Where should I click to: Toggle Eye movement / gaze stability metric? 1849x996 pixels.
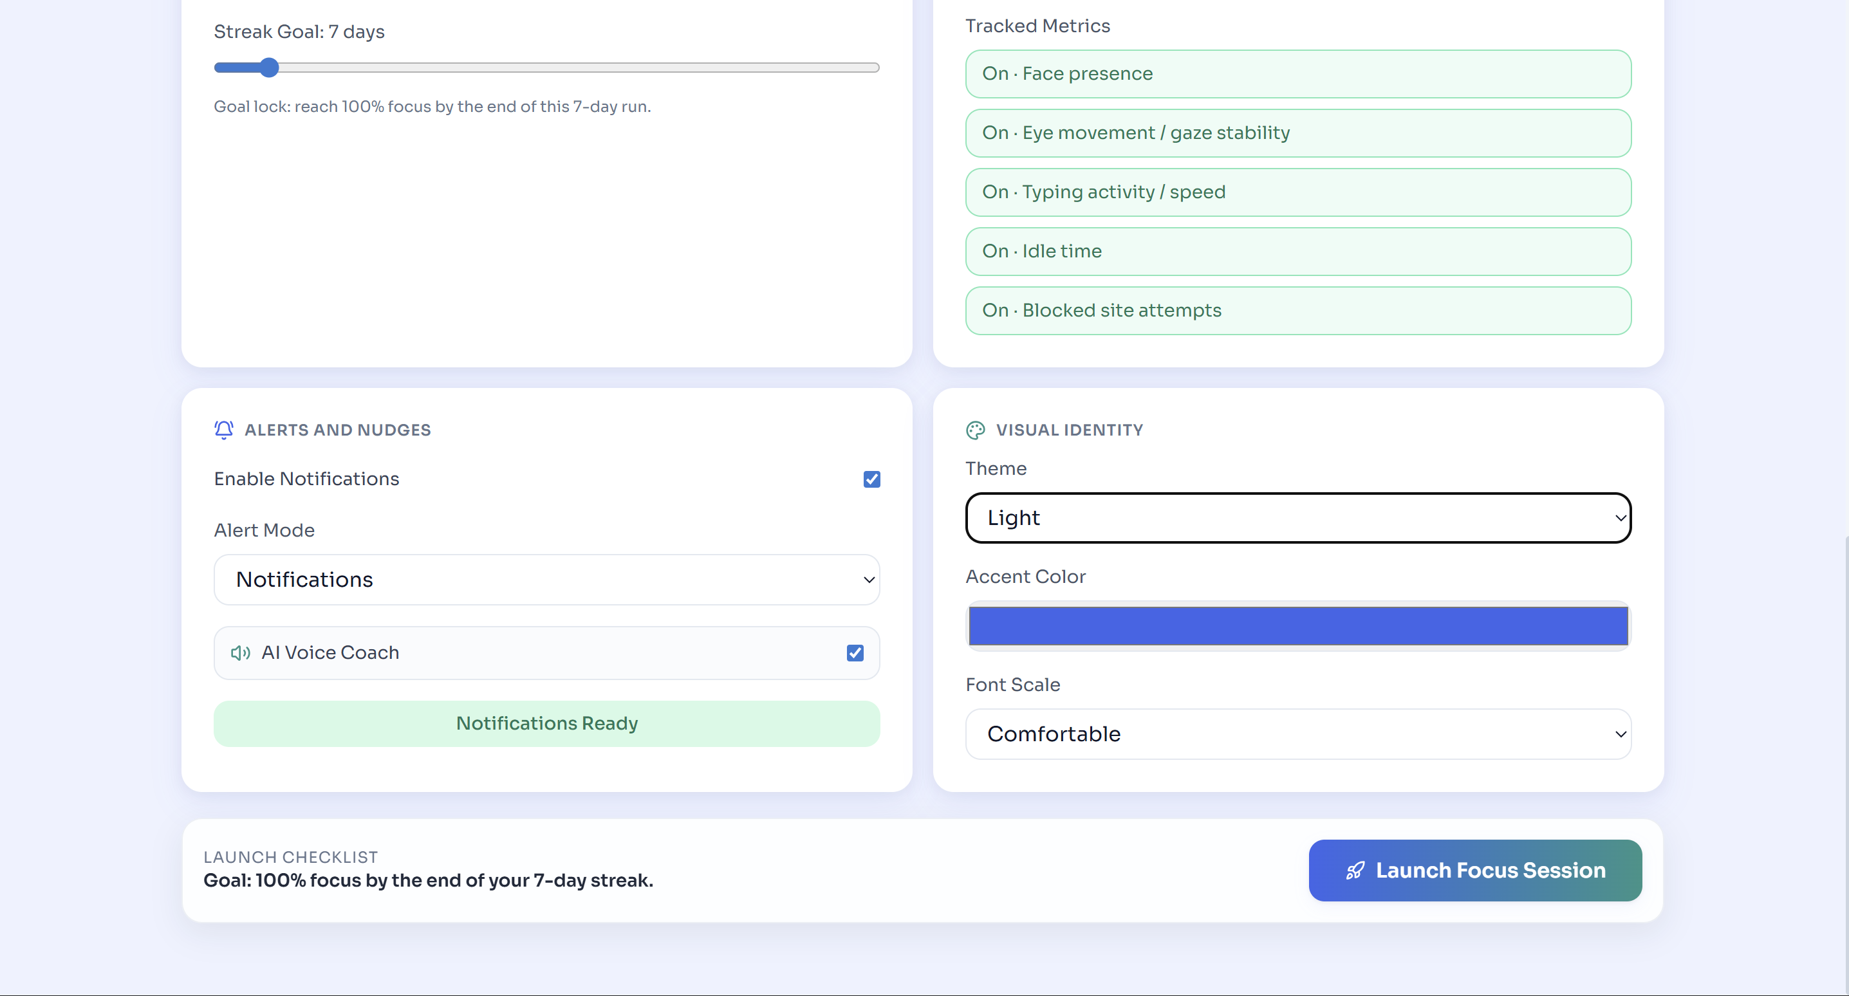pos(1297,133)
